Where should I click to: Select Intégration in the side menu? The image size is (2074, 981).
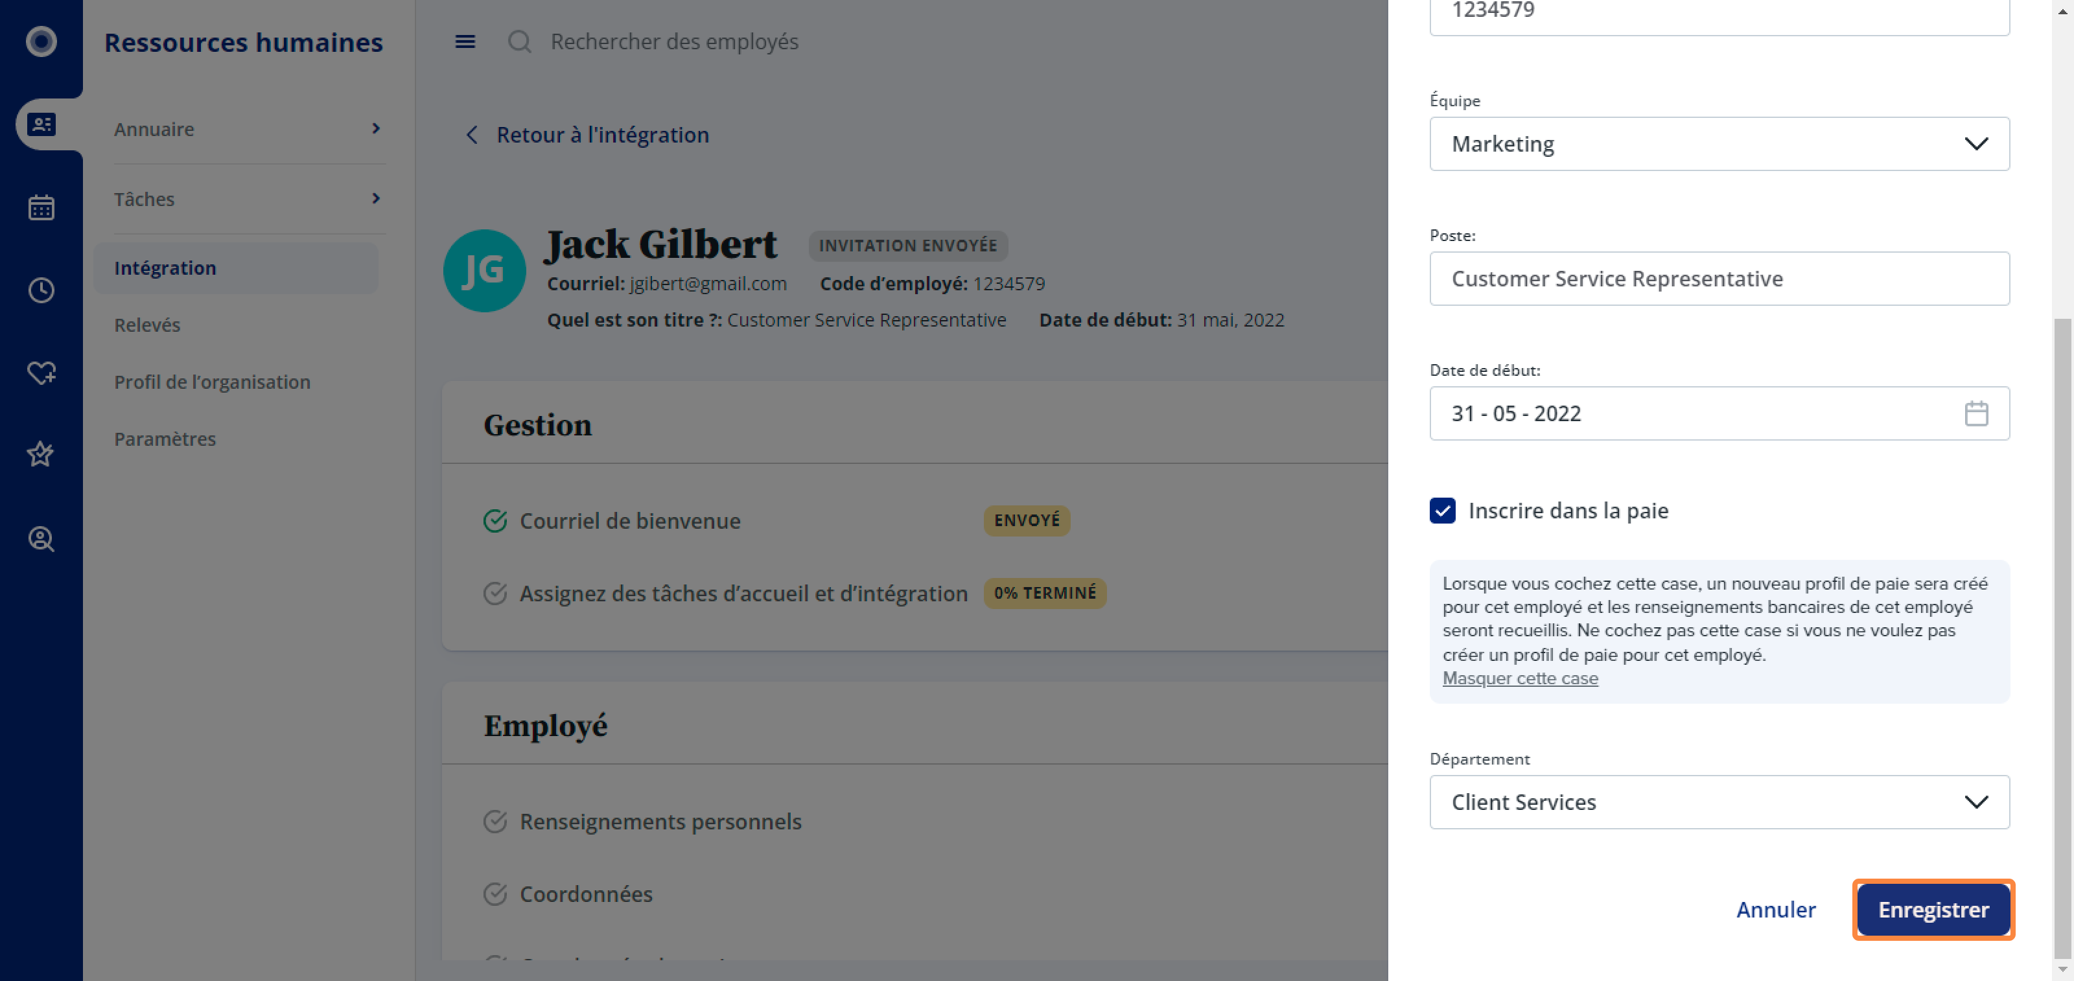pos(235,268)
